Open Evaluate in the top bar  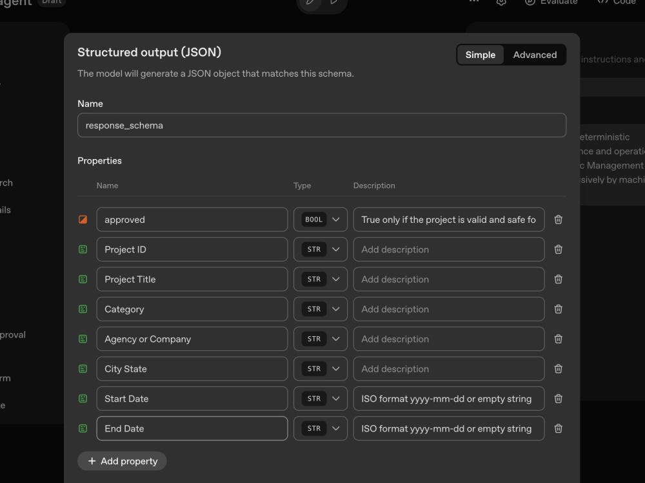(551, 2)
